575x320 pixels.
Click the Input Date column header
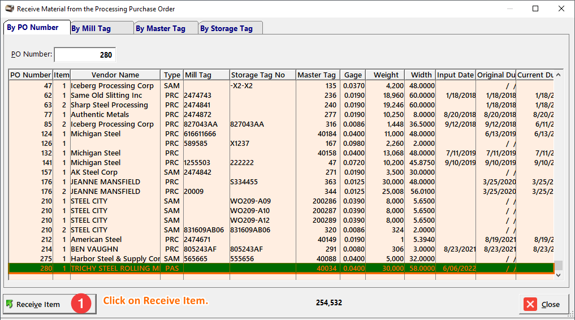coord(456,75)
